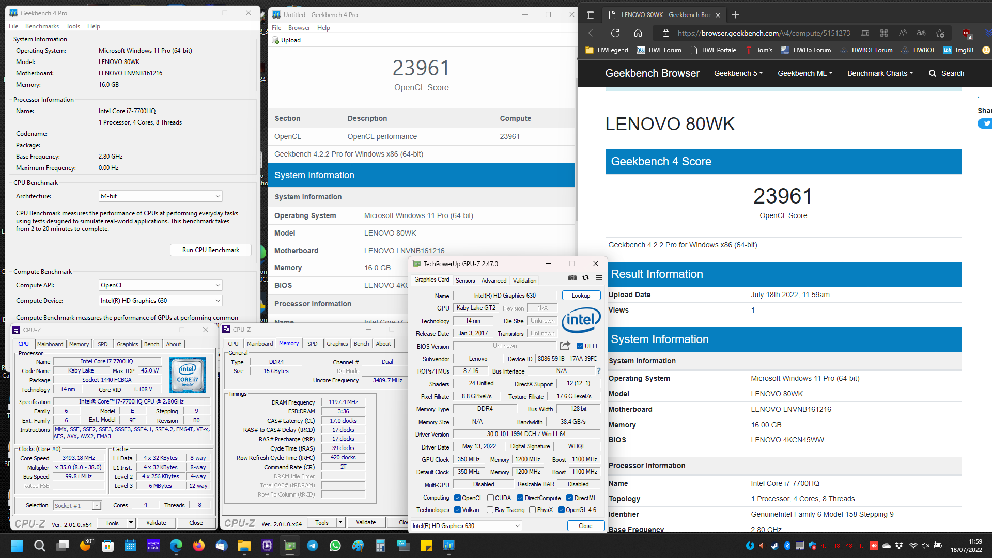992x558 pixels.
Task: Switch to the Mainboard tab in left CPU-Z
Action: [50, 344]
